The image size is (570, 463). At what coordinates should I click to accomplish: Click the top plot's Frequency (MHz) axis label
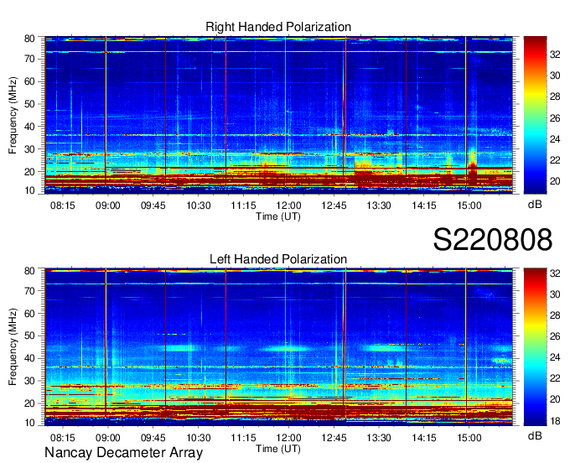pyautogui.click(x=13, y=115)
